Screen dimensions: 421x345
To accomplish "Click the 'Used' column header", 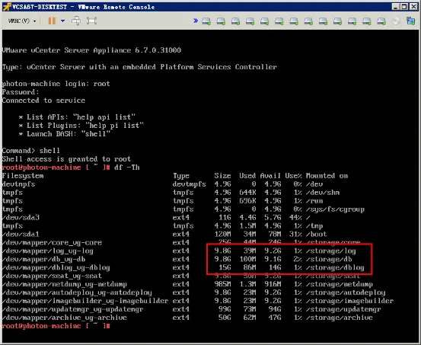I will 247,176.
